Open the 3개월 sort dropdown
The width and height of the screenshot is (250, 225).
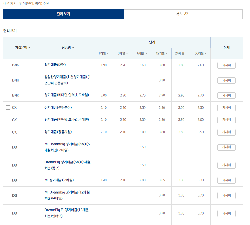tap(123, 53)
